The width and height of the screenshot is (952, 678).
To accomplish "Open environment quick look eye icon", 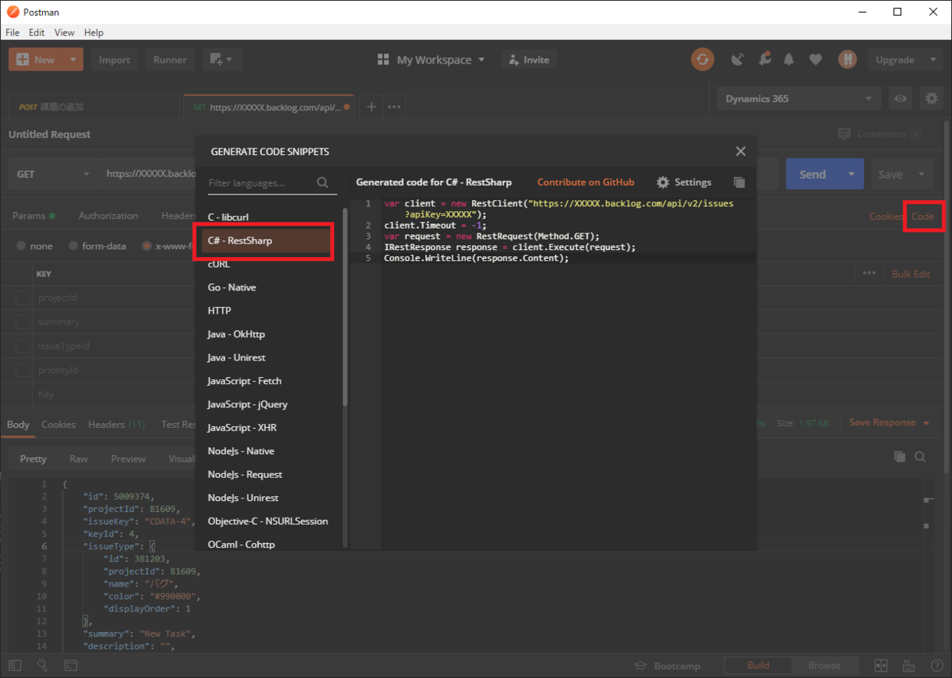I will click(x=900, y=98).
